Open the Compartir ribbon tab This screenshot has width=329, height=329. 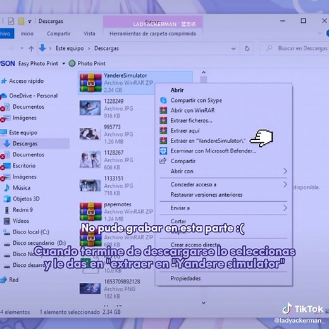coord(59,34)
